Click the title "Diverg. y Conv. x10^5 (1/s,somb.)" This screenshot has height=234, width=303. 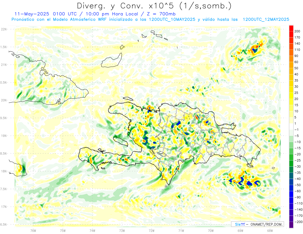click(154, 6)
